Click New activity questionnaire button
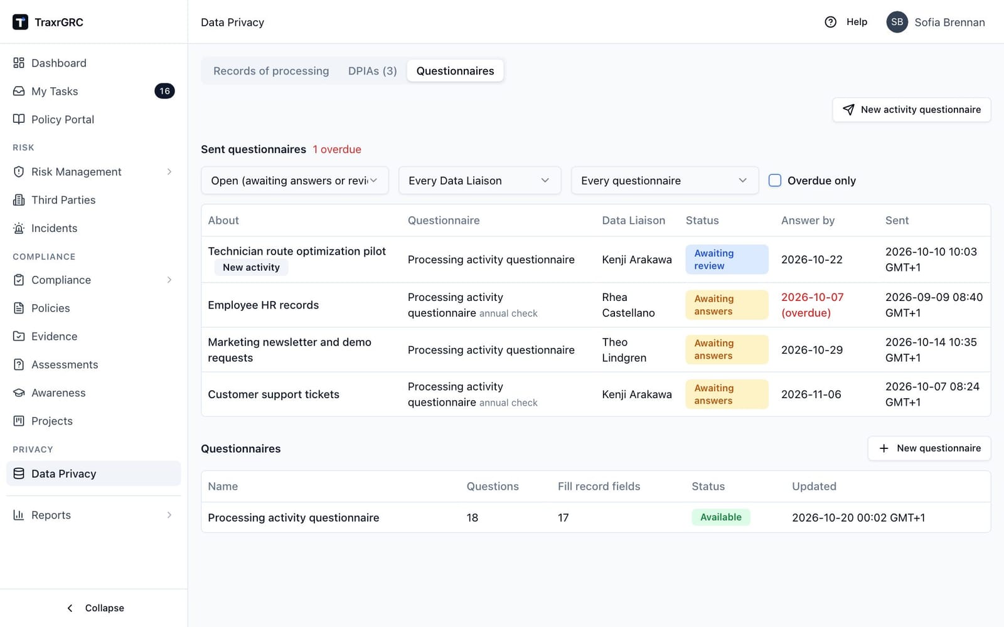This screenshot has width=1004, height=627. coord(911,110)
